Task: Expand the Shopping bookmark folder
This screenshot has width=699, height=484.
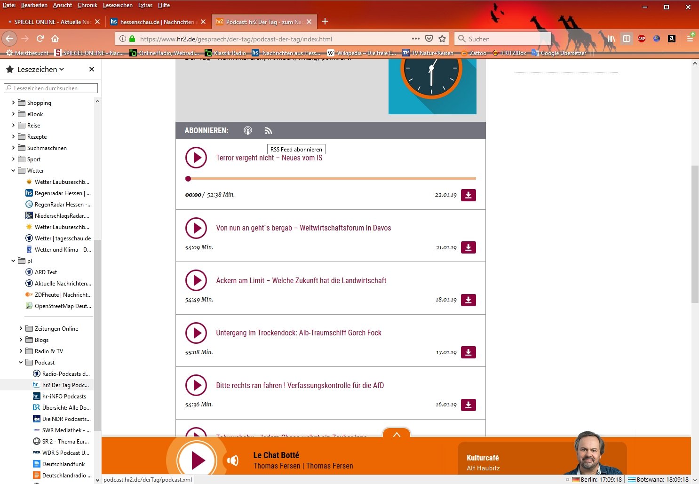Action: coord(13,103)
